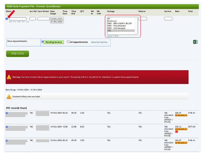Untick the 15/Oct/2024 06:30 record checkbox

coord(7,141)
